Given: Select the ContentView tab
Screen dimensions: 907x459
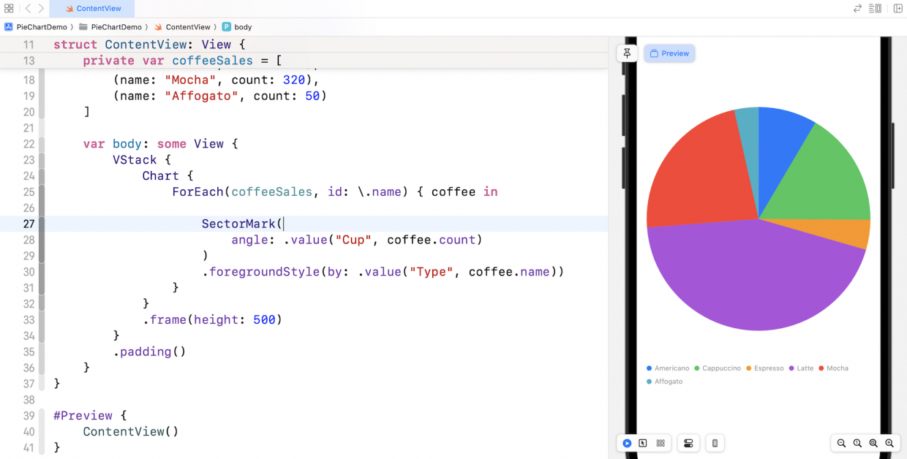Looking at the screenshot, I should tap(92, 9).
